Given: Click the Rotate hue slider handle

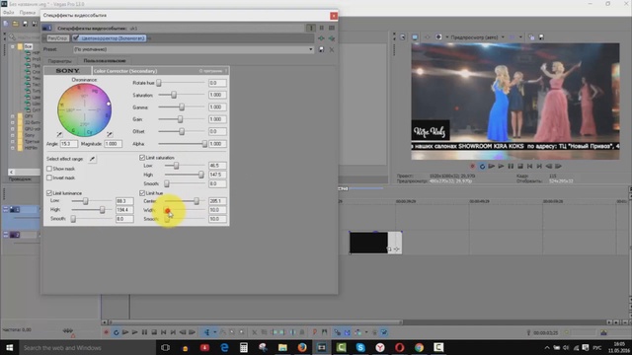Looking at the screenshot, I should pyautogui.click(x=159, y=83).
